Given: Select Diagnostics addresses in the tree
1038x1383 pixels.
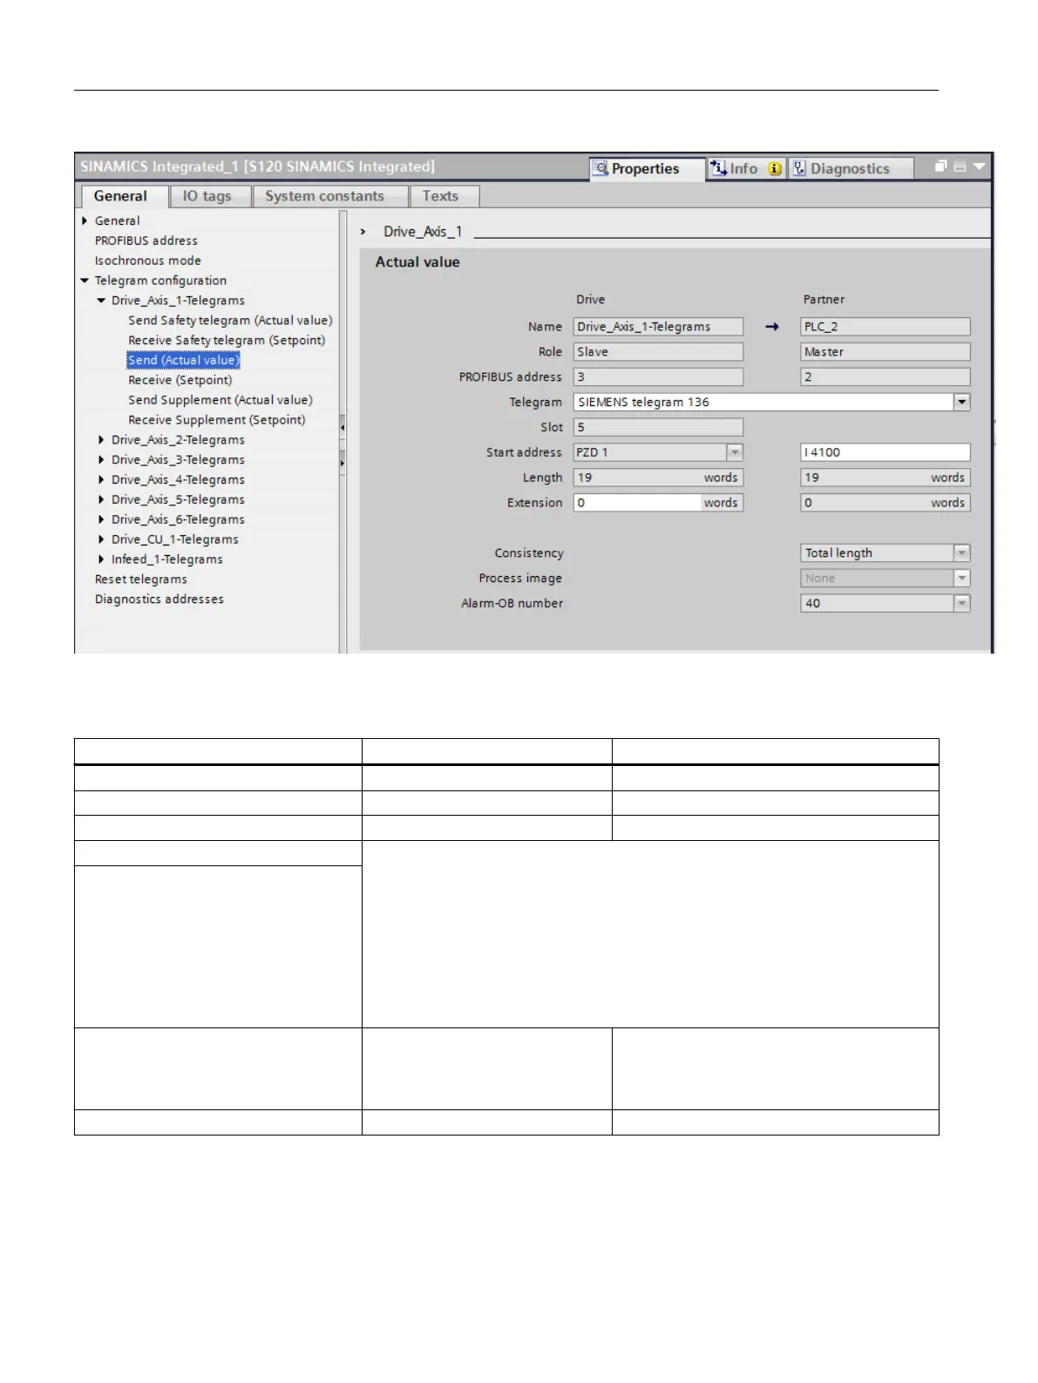Looking at the screenshot, I should 159,600.
